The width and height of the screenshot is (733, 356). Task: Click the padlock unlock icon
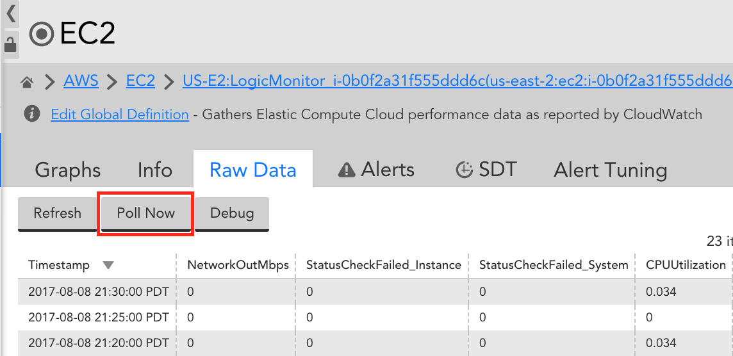pyautogui.click(x=10, y=45)
